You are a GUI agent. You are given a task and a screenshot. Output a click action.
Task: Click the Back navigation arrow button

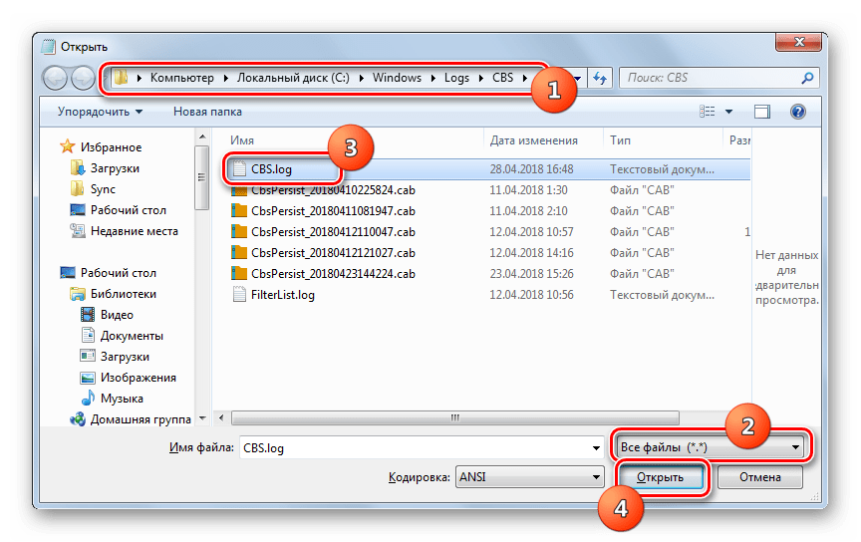point(55,78)
